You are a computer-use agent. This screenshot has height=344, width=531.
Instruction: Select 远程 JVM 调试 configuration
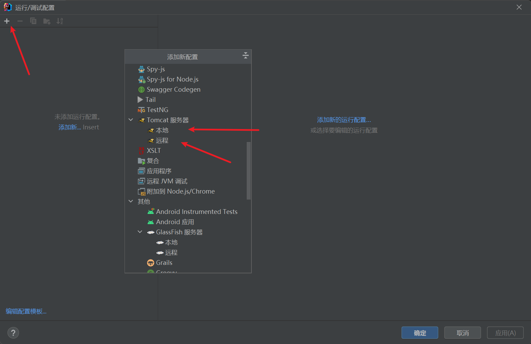[x=167, y=181]
